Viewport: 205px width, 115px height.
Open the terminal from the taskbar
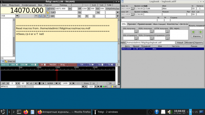(19, 112)
